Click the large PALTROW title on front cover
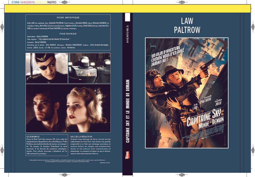The height and width of the screenshot is (177, 255). pyautogui.click(x=187, y=30)
